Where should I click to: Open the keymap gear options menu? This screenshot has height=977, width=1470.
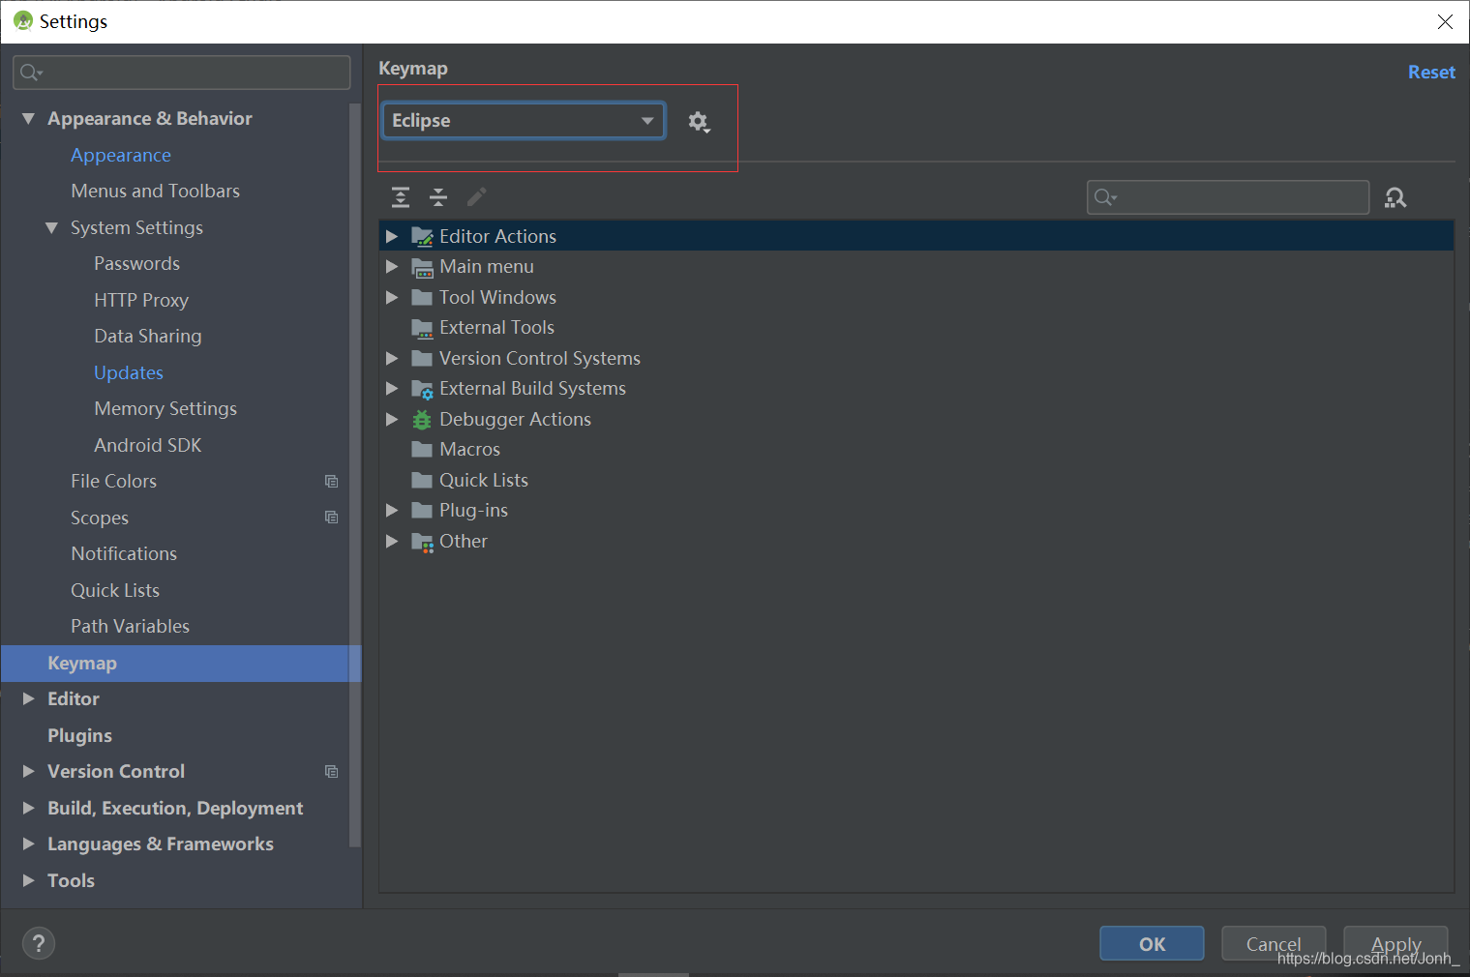pyautogui.click(x=699, y=122)
